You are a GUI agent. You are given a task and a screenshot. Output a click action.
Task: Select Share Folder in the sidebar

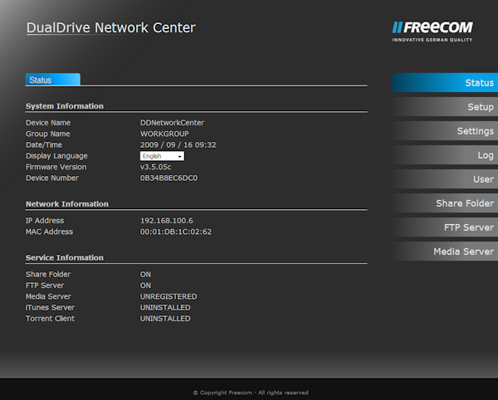(444, 203)
